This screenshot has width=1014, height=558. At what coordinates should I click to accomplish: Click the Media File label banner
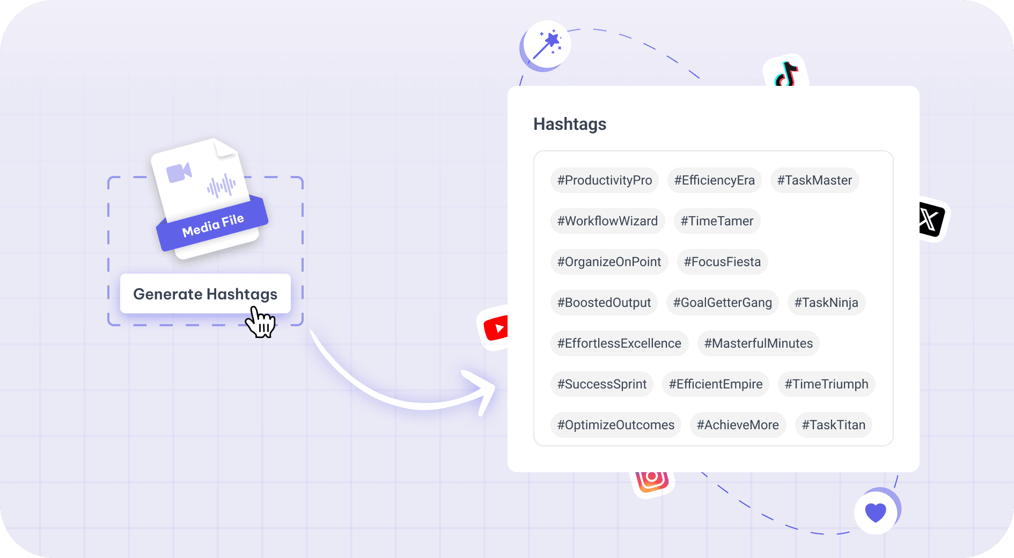[212, 225]
